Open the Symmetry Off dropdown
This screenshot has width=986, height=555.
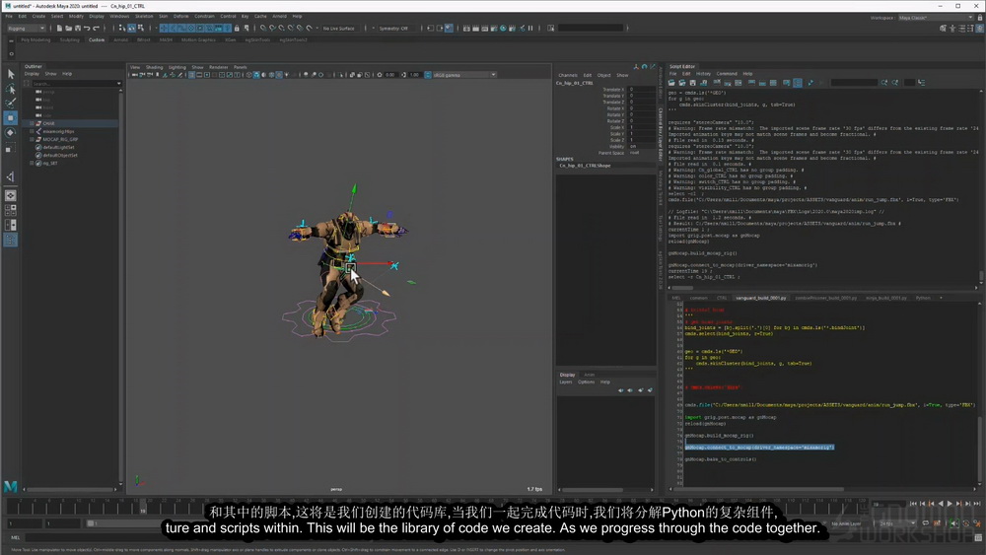point(393,29)
